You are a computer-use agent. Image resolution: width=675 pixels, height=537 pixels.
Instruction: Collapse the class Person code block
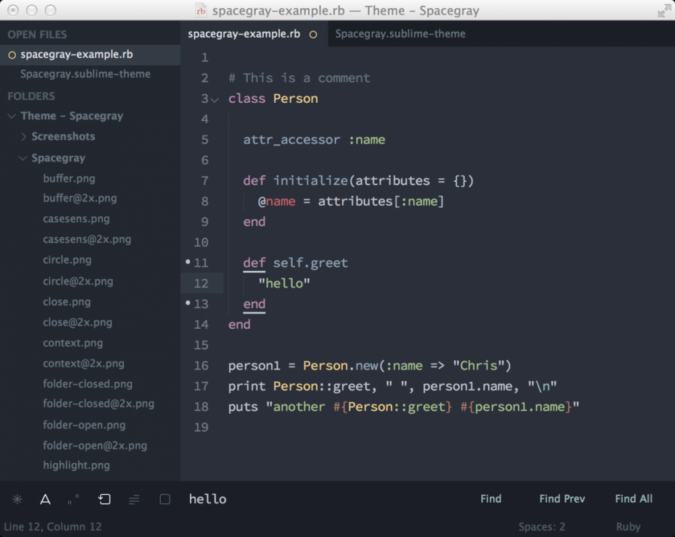click(x=214, y=98)
